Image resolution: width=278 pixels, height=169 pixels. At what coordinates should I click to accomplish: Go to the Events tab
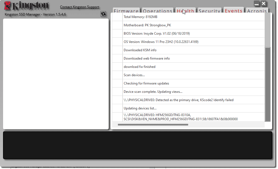click(x=234, y=10)
